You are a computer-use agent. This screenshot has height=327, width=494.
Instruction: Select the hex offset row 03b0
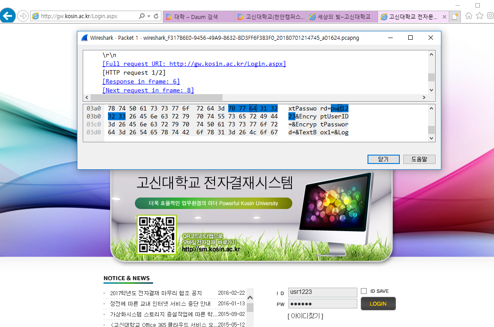94,117
